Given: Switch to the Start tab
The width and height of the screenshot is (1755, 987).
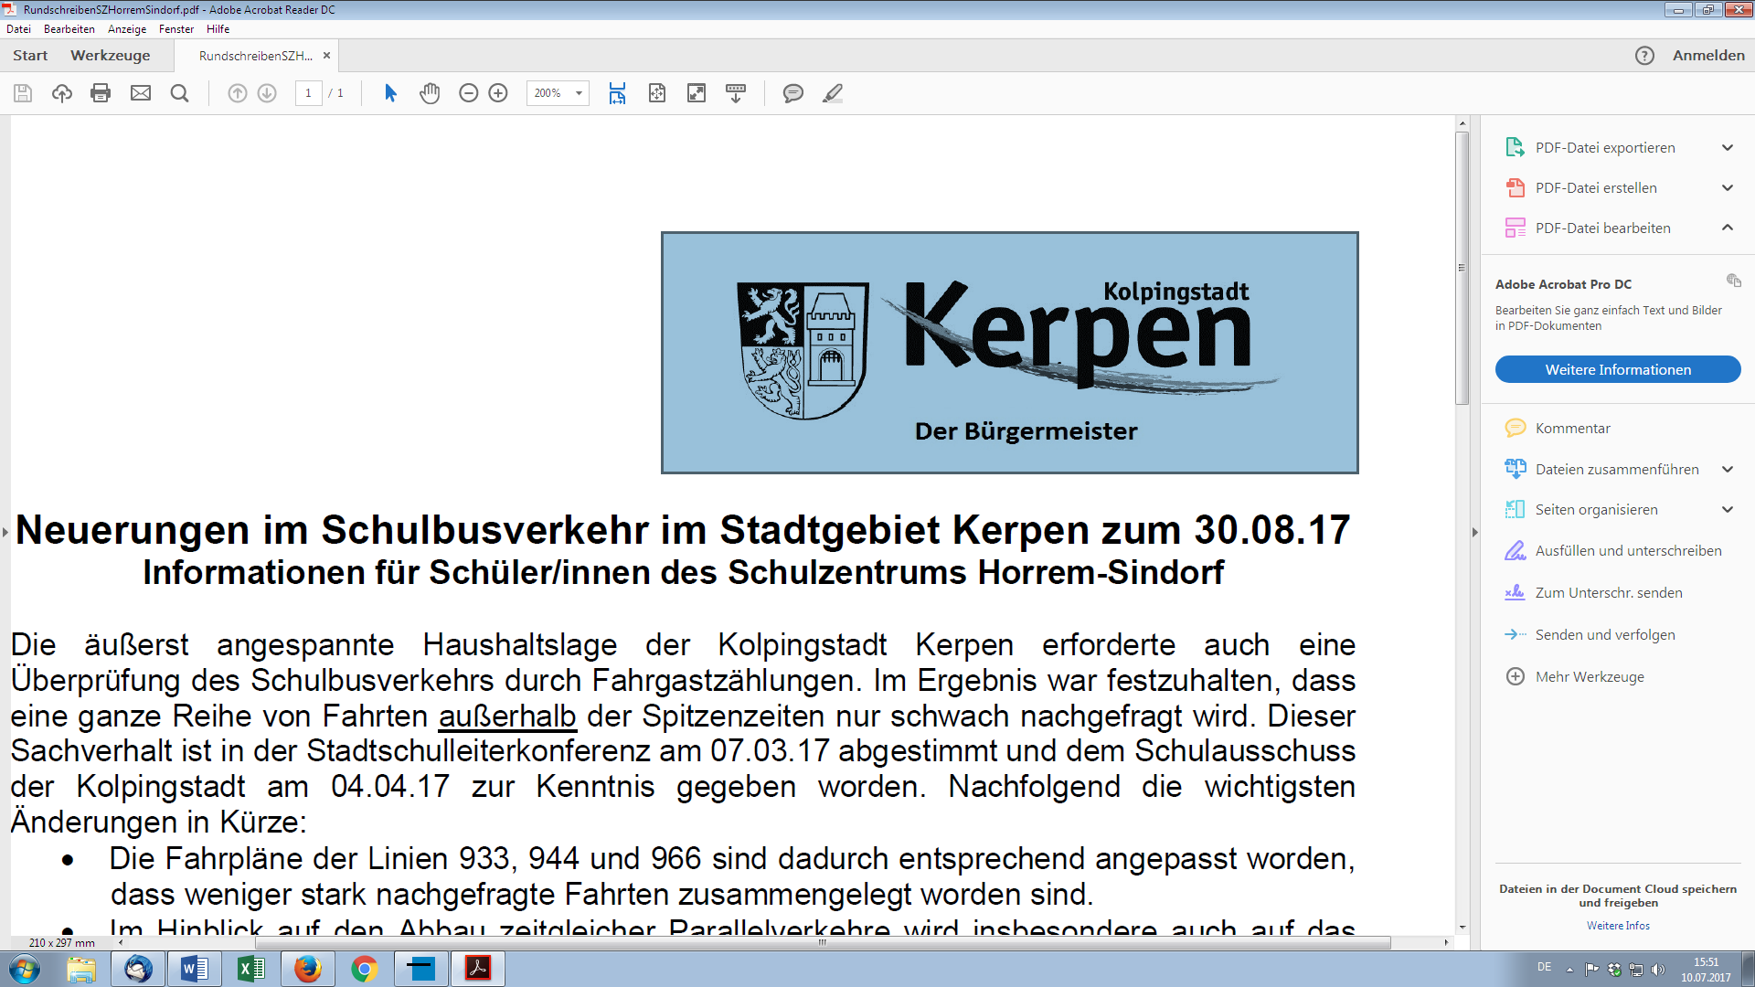Looking at the screenshot, I should click(30, 56).
